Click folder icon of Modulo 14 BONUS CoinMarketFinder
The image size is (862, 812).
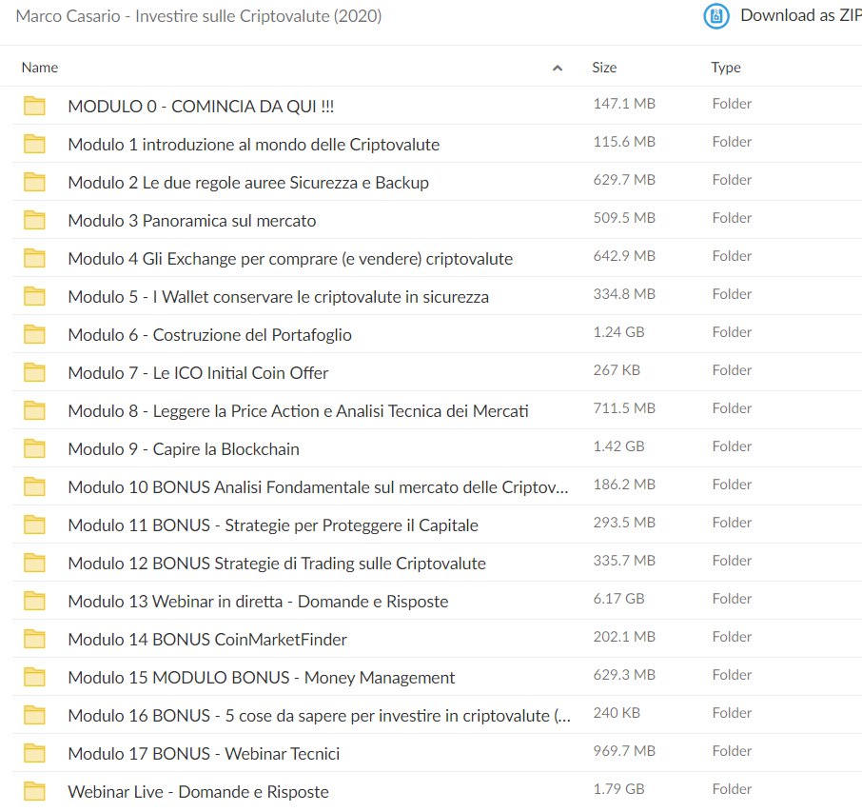click(34, 639)
